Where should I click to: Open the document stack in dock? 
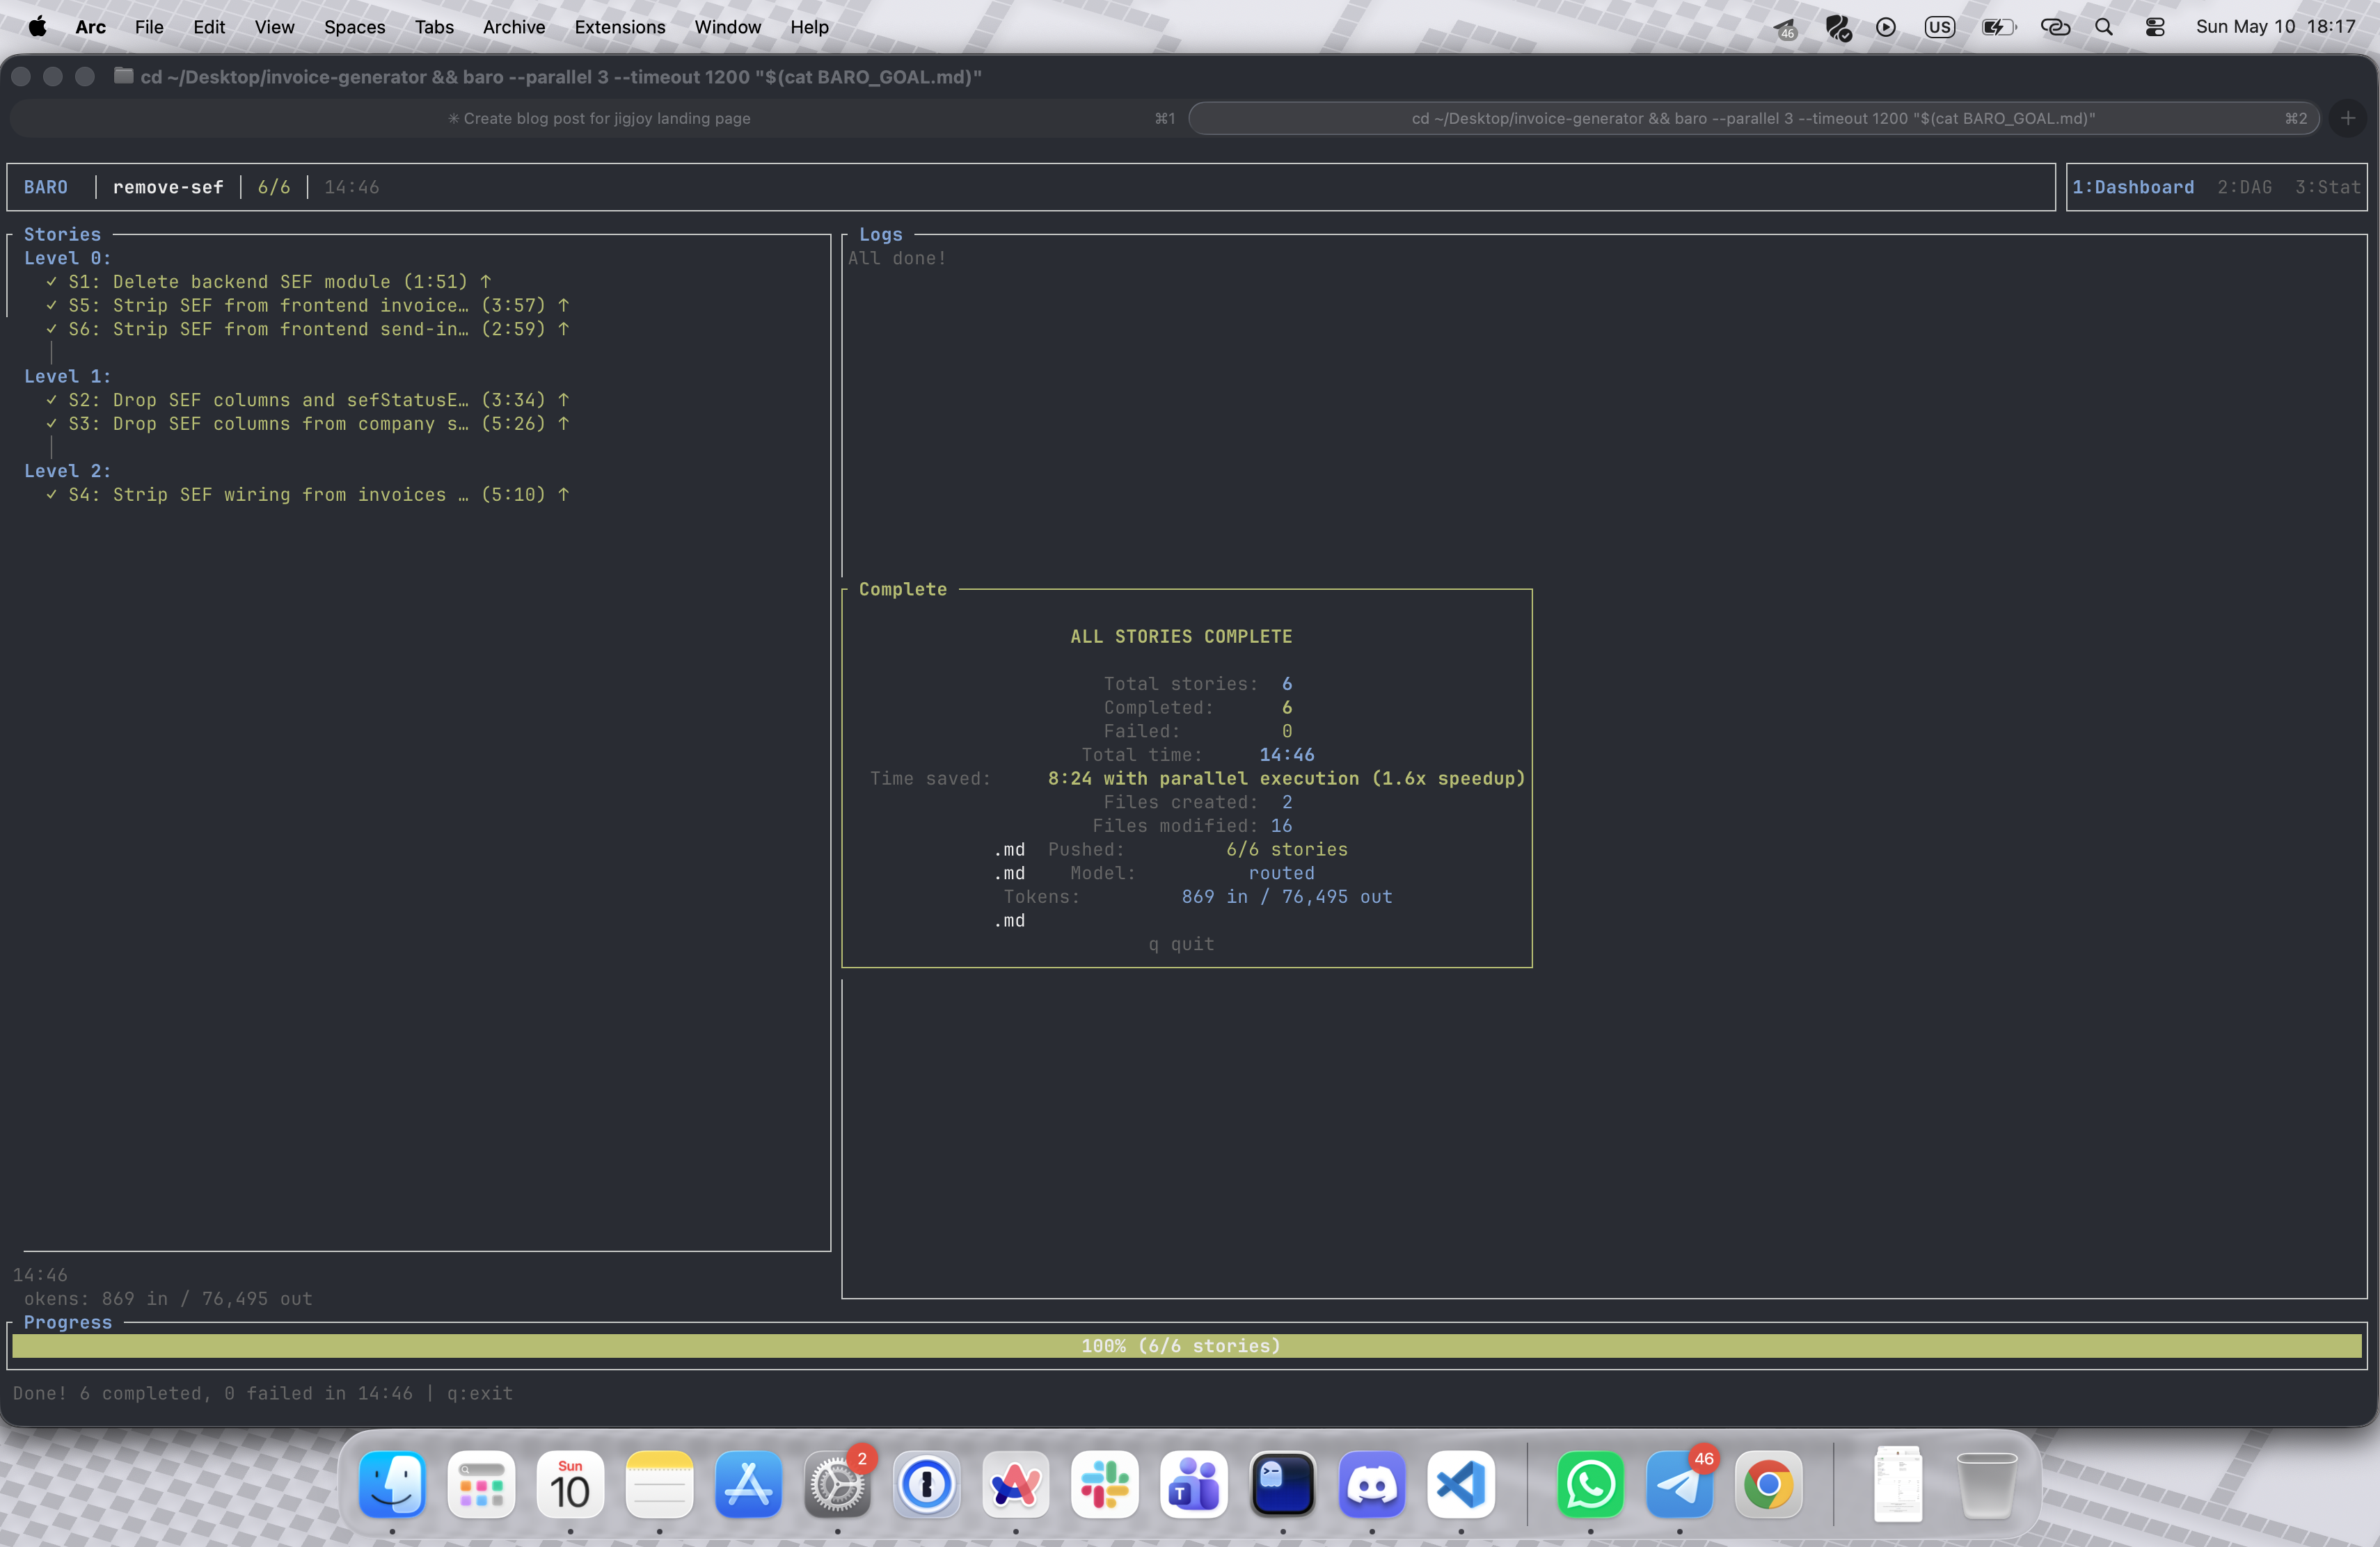1897,1483
